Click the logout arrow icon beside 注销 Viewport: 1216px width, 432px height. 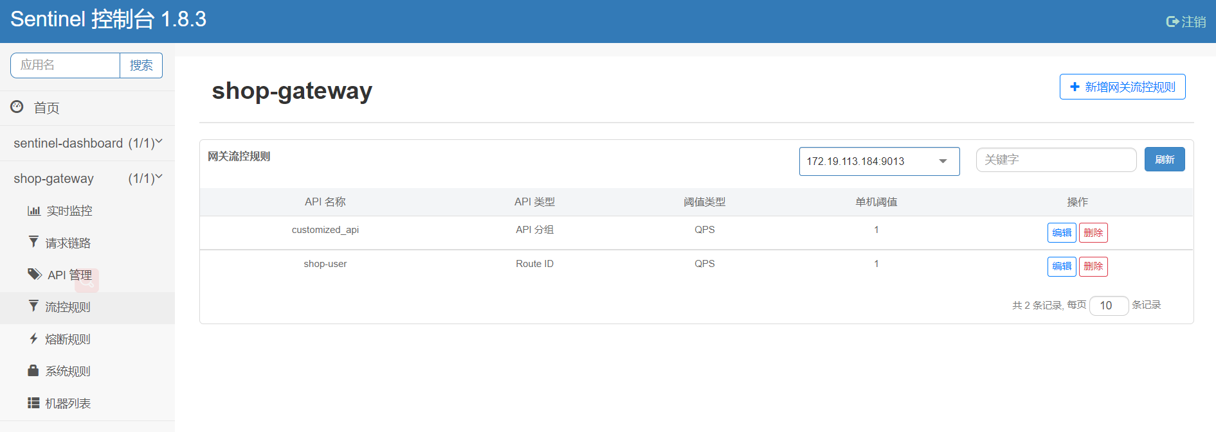[x=1172, y=22]
